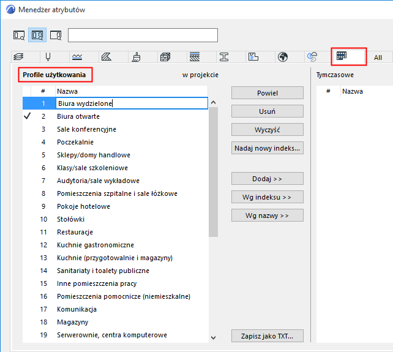Image resolution: width=393 pixels, height=352 pixels.
Task: Click Zapisz jako TXT button
Action: click(x=268, y=336)
